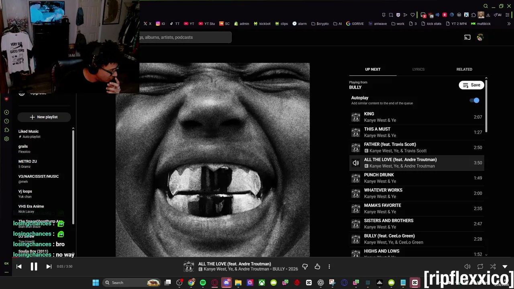This screenshot has height=289, width=514.
Task: Click the KING track thumbnail
Action: [x=356, y=117]
